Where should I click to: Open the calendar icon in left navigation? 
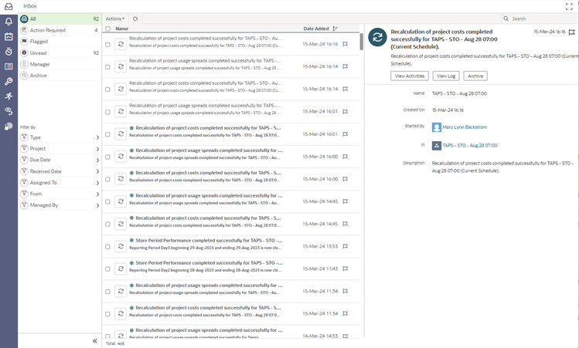[9, 36]
